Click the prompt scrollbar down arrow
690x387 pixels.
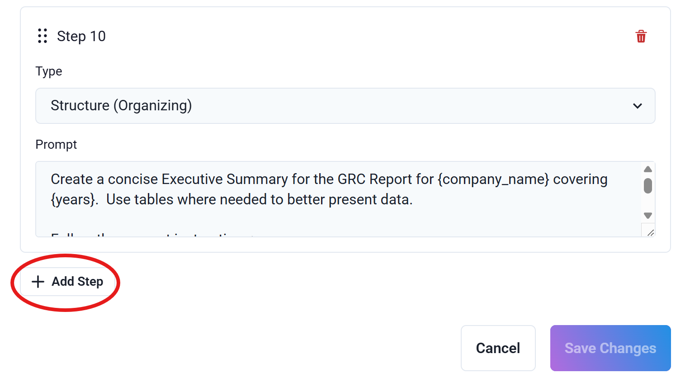[648, 216]
